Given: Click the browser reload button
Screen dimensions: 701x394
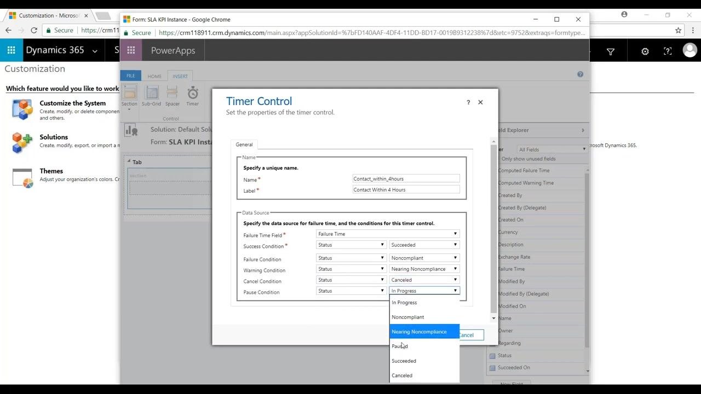Looking at the screenshot, I should point(34,30).
